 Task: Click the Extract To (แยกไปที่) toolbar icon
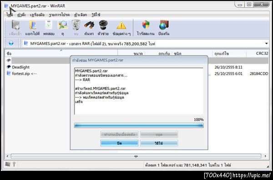33,25
